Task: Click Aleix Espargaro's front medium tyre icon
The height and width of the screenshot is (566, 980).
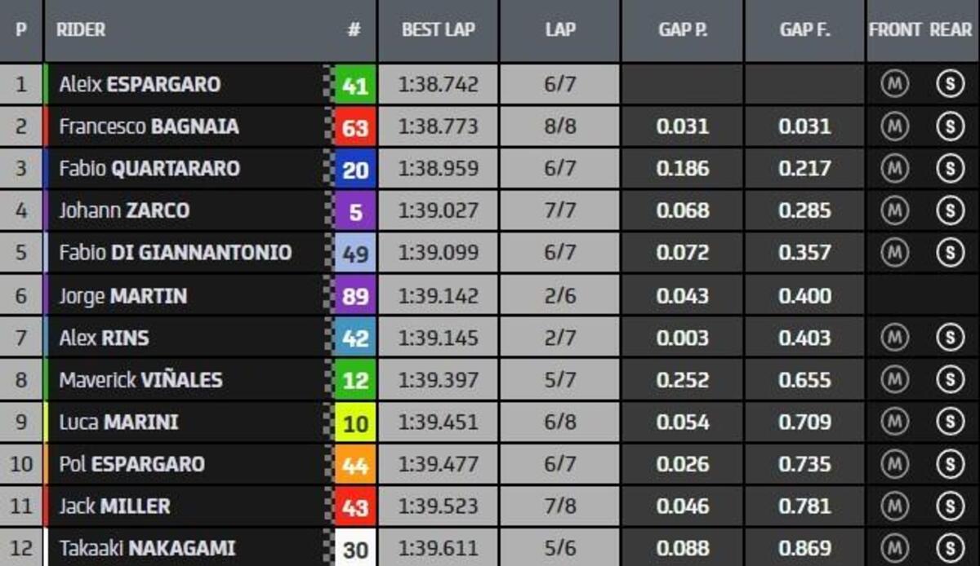Action: click(895, 84)
